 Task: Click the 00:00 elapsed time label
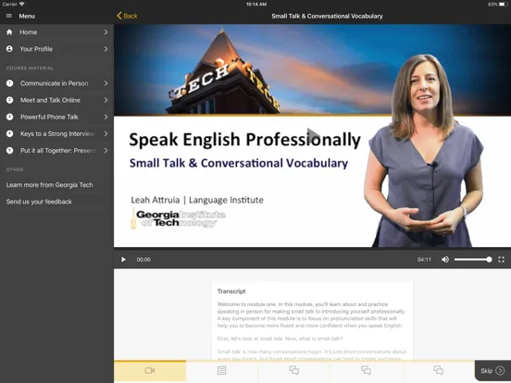point(143,260)
